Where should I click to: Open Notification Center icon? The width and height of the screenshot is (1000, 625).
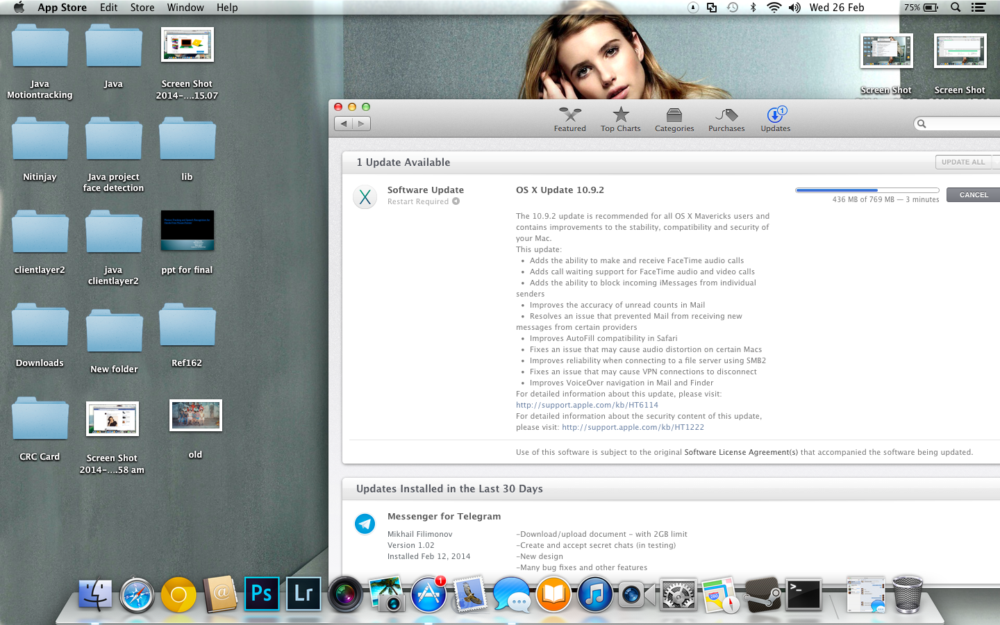tap(978, 8)
